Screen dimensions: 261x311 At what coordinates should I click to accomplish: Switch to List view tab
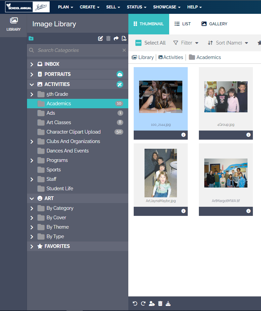pos(183,24)
